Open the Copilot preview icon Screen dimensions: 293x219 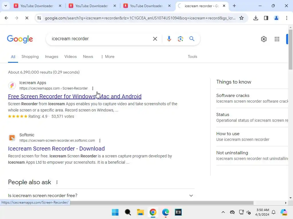(284, 212)
